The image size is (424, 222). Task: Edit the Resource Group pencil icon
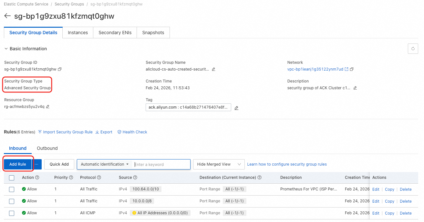point(48,107)
